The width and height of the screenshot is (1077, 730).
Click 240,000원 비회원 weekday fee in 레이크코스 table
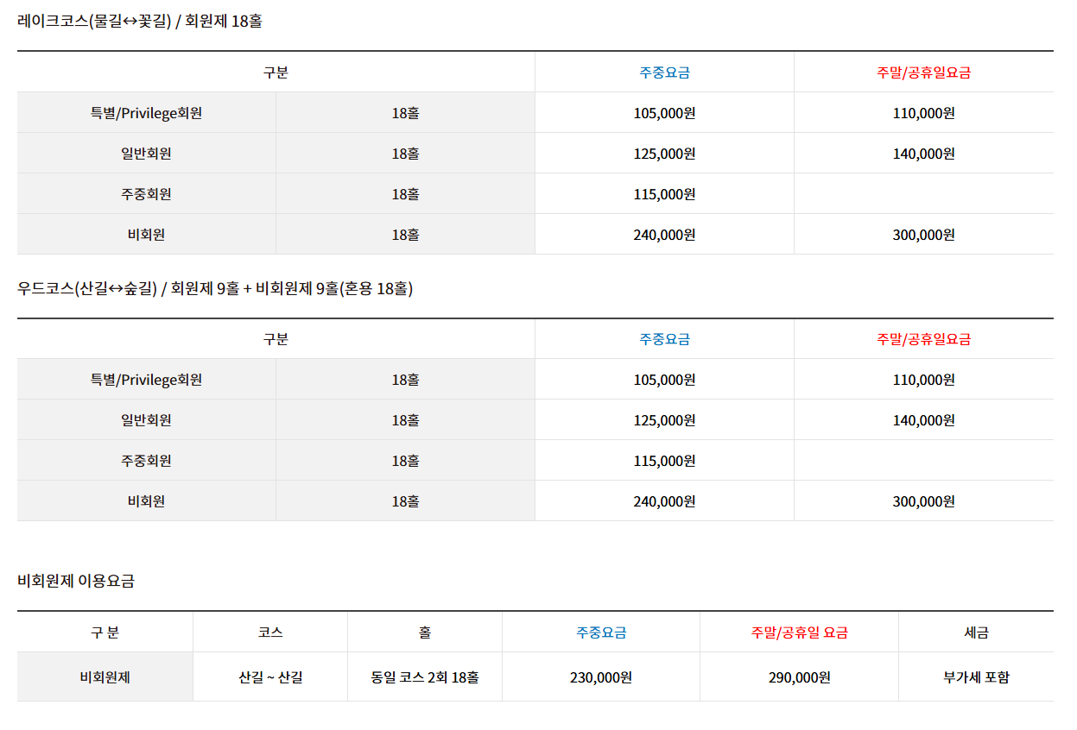[x=664, y=235]
